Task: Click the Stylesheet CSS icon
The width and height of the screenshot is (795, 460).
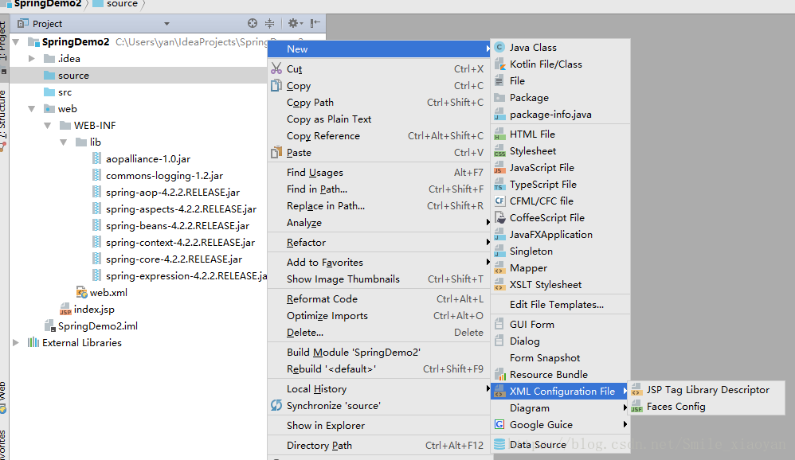Action: click(499, 151)
